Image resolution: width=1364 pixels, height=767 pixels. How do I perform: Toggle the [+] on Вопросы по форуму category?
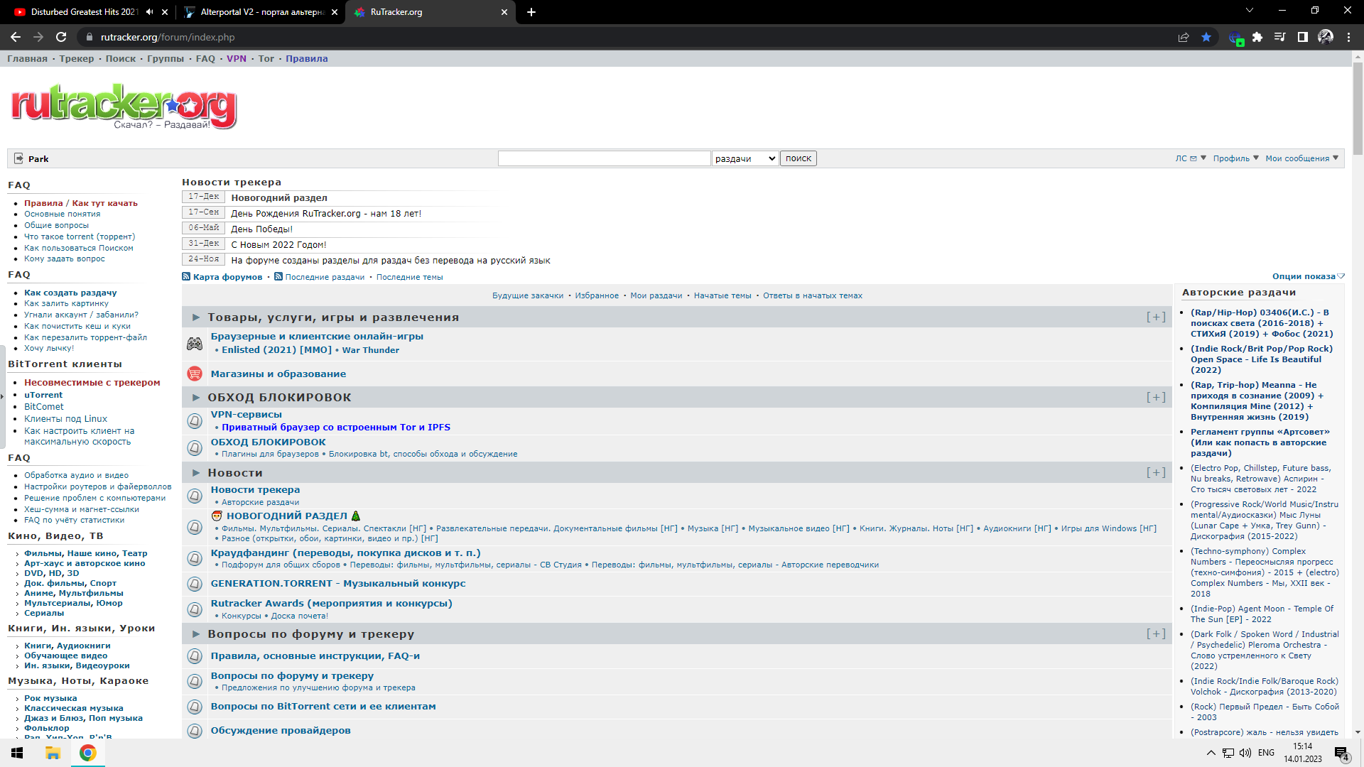point(1156,634)
